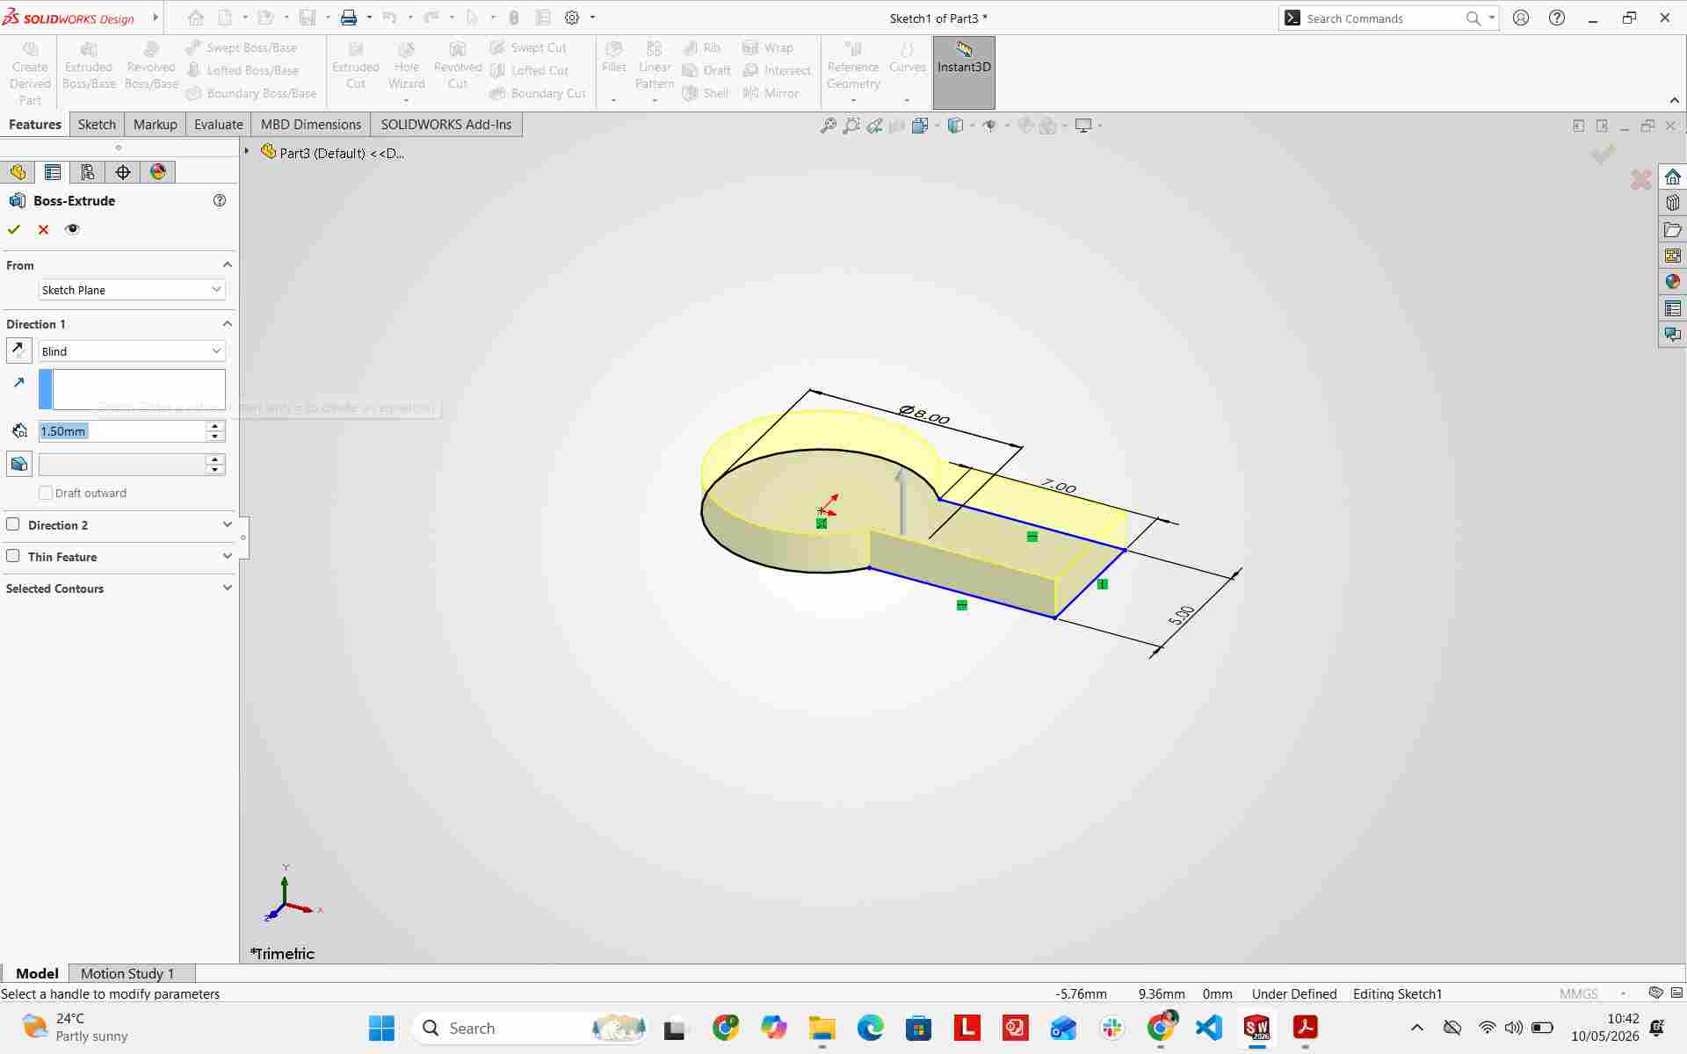Viewport: 1687px width, 1054px height.
Task: Open MMGS unit system in status bar
Action: 1579,993
